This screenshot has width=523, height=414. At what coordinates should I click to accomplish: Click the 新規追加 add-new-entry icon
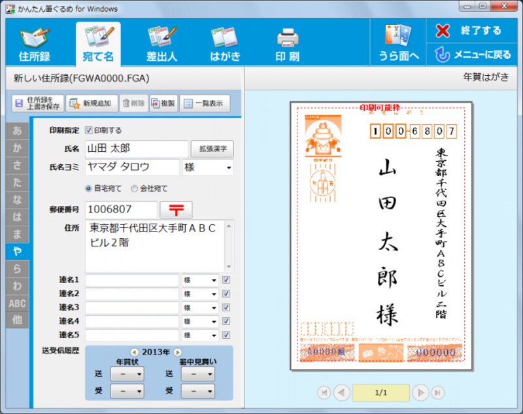coord(92,103)
